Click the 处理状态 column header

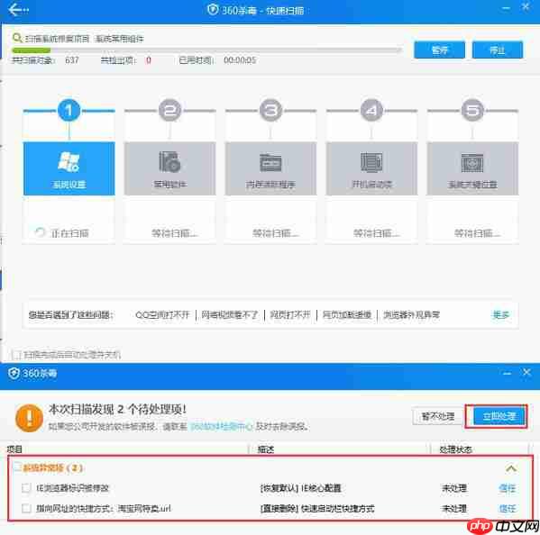pos(455,449)
